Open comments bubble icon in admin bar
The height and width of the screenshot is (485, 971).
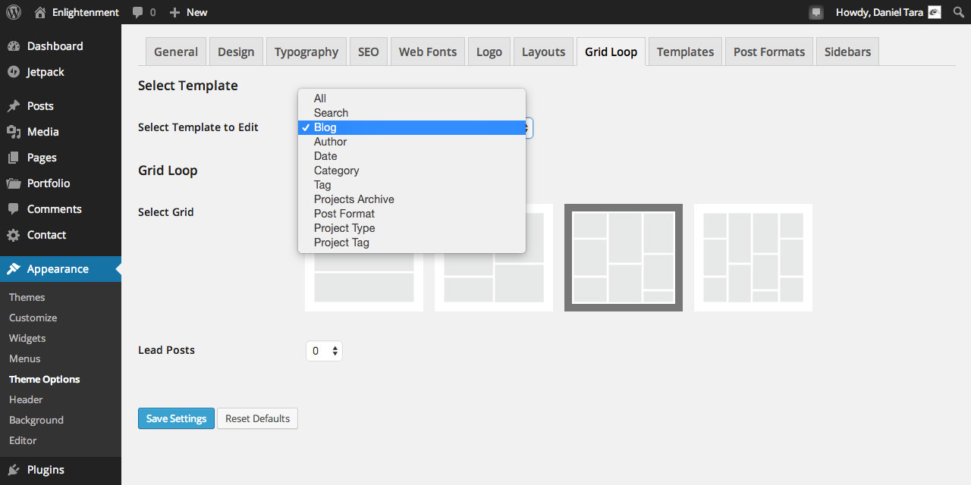(x=137, y=12)
